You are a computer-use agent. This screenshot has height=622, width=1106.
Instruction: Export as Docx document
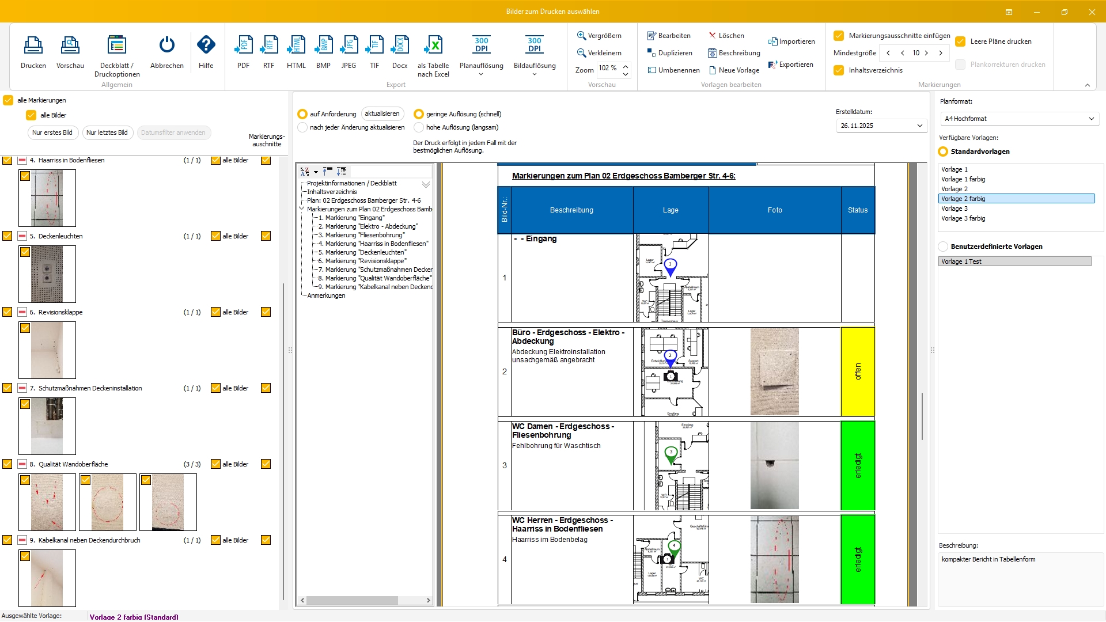coord(399,45)
